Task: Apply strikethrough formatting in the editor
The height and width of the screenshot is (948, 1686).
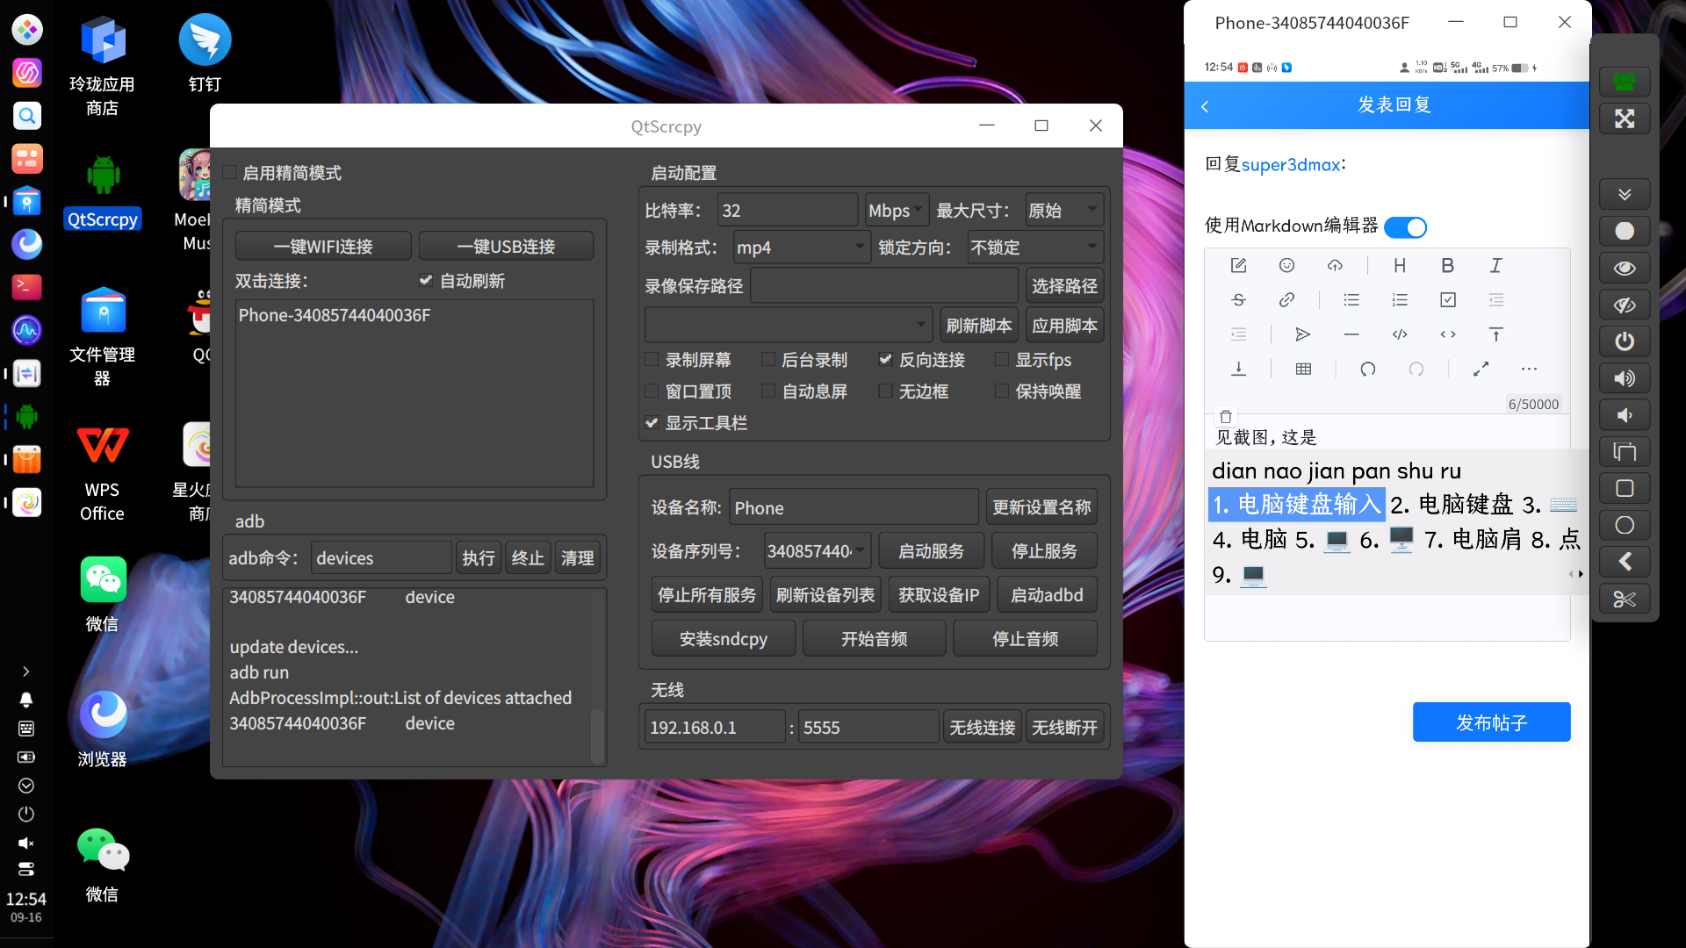Action: point(1238,299)
